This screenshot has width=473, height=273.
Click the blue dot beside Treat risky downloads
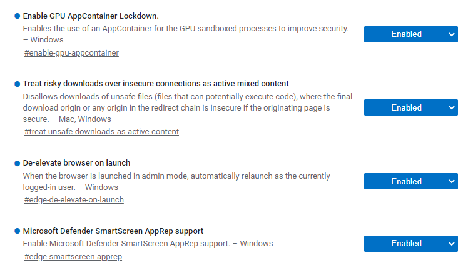pos(17,83)
